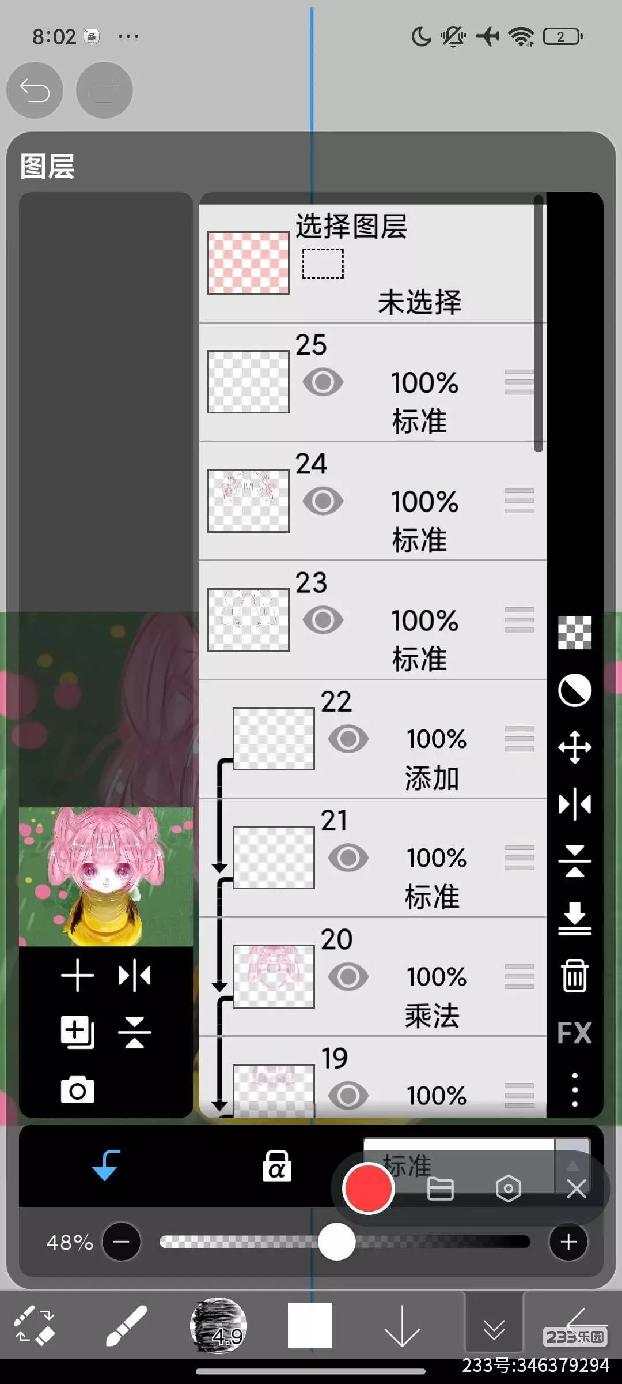
Task: Toggle visibility of layer 23
Action: click(323, 620)
